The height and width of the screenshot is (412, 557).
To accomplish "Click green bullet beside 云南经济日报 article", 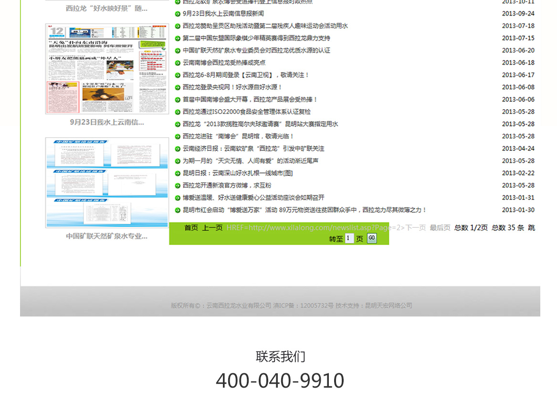I will (178, 149).
